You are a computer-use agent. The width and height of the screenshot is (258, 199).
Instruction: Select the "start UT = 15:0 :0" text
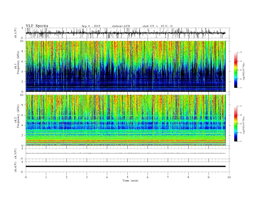point(157,26)
